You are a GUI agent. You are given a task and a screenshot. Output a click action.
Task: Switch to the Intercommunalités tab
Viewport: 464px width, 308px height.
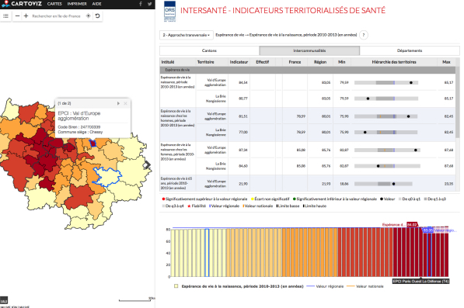(x=309, y=50)
